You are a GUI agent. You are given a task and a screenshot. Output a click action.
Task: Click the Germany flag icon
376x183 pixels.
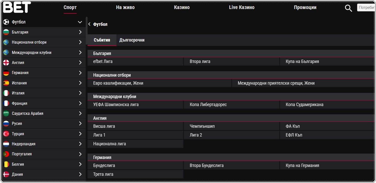6,73
